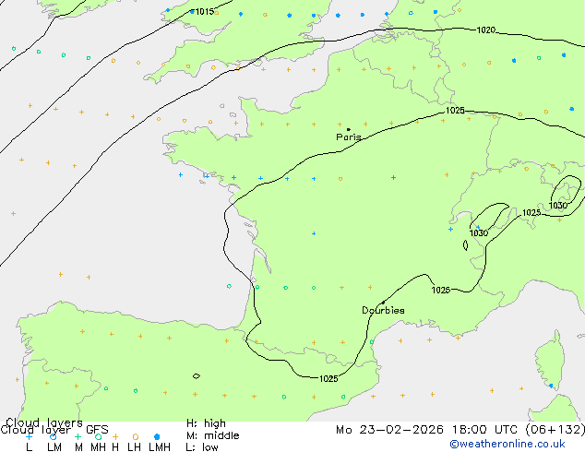Click the Paris city label
This screenshot has width=585, height=452.
tap(349, 137)
